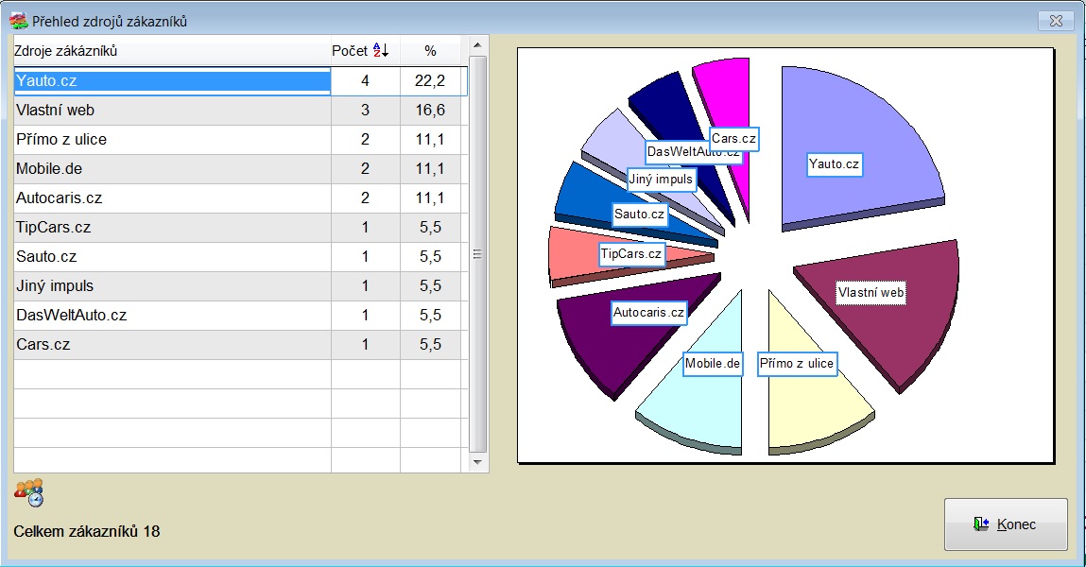Image resolution: width=1086 pixels, height=567 pixels.
Task: Select the Yauto.cz row in table
Action: point(170,81)
